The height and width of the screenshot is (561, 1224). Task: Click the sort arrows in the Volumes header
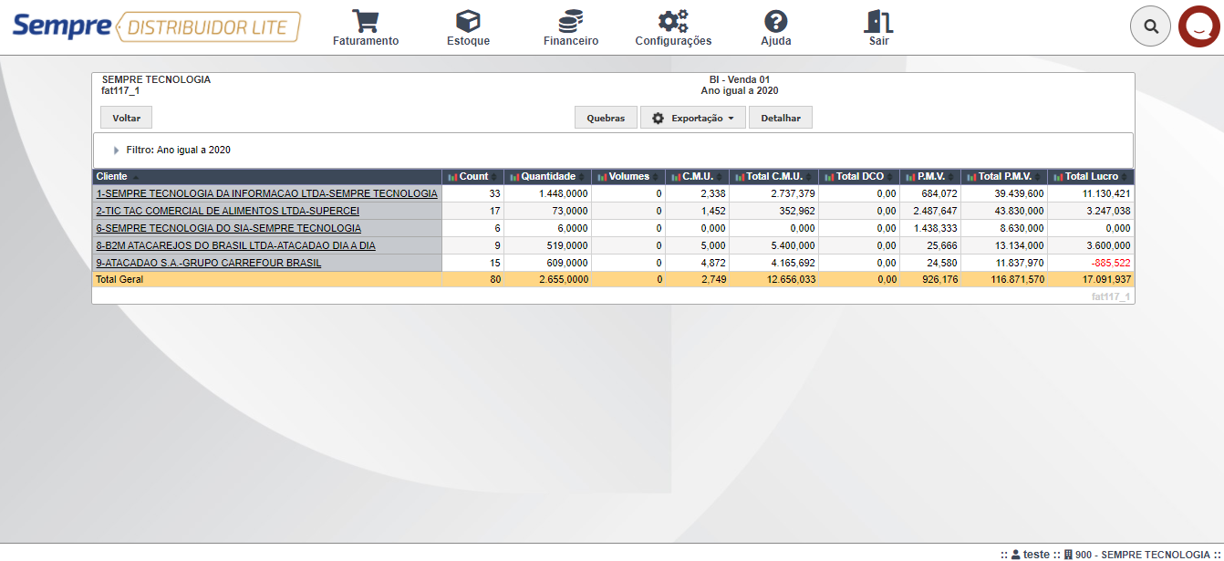pyautogui.click(x=656, y=177)
